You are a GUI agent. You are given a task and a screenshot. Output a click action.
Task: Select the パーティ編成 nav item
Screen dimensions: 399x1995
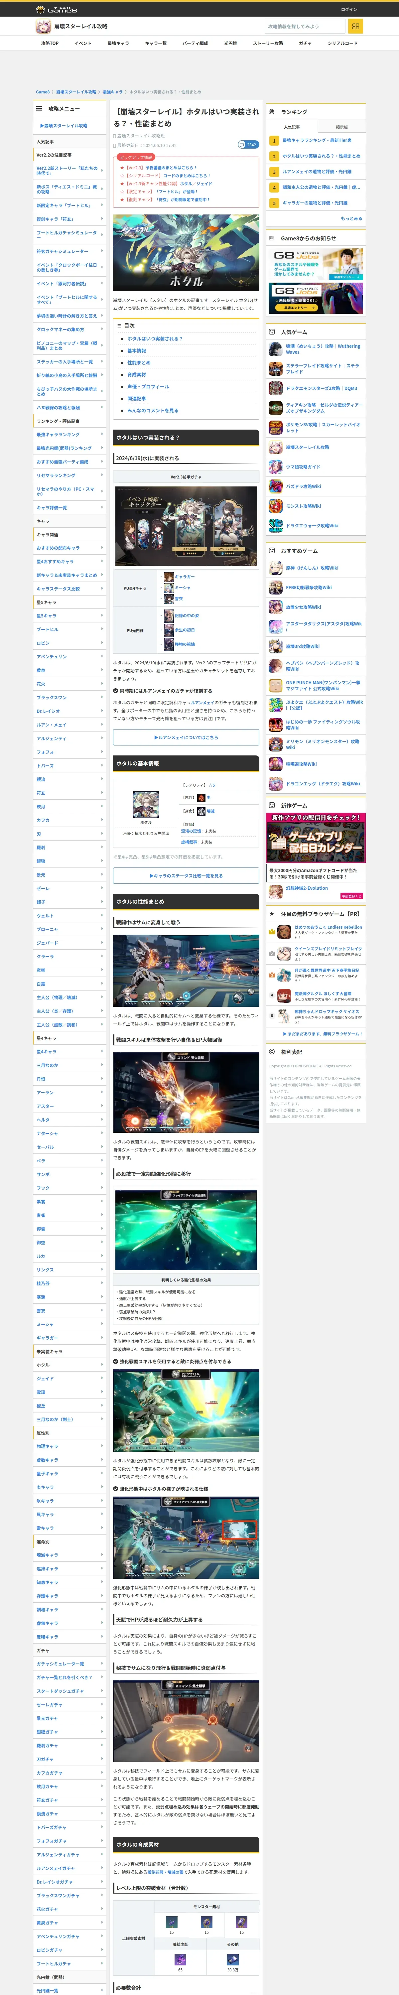(x=195, y=43)
